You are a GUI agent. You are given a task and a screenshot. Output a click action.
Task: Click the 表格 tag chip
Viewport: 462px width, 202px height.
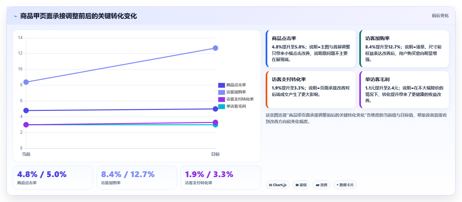[x=301, y=185]
